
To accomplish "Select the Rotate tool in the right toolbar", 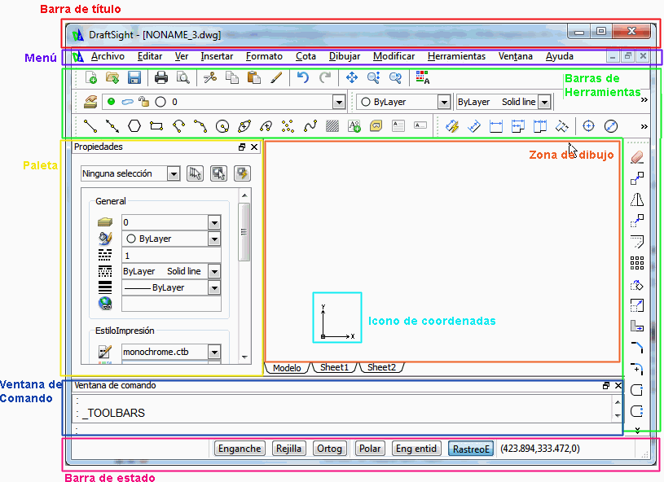I will (637, 284).
